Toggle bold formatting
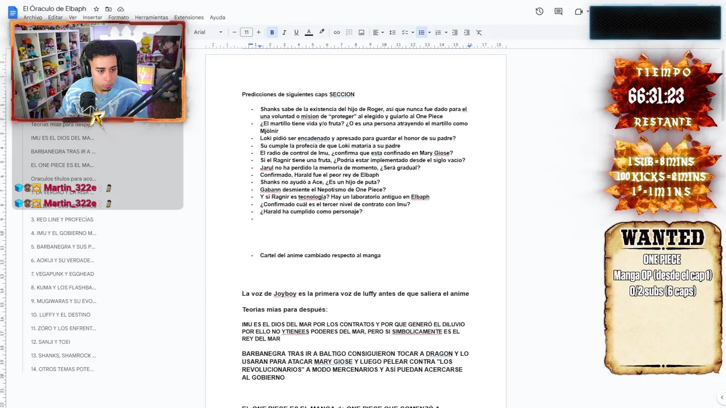 pos(272,32)
